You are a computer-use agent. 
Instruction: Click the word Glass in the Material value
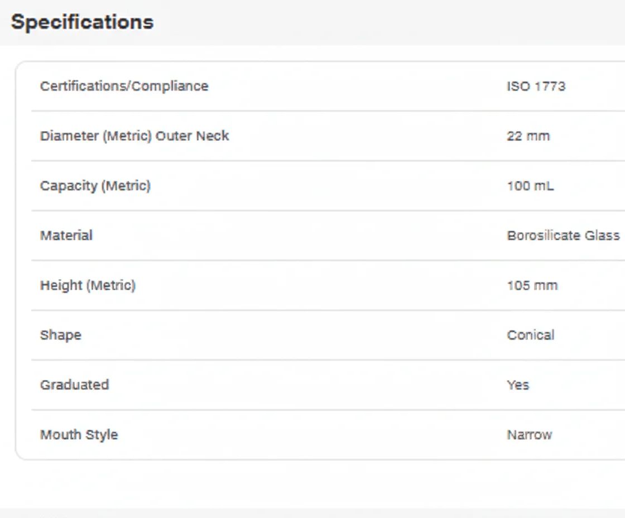602,236
